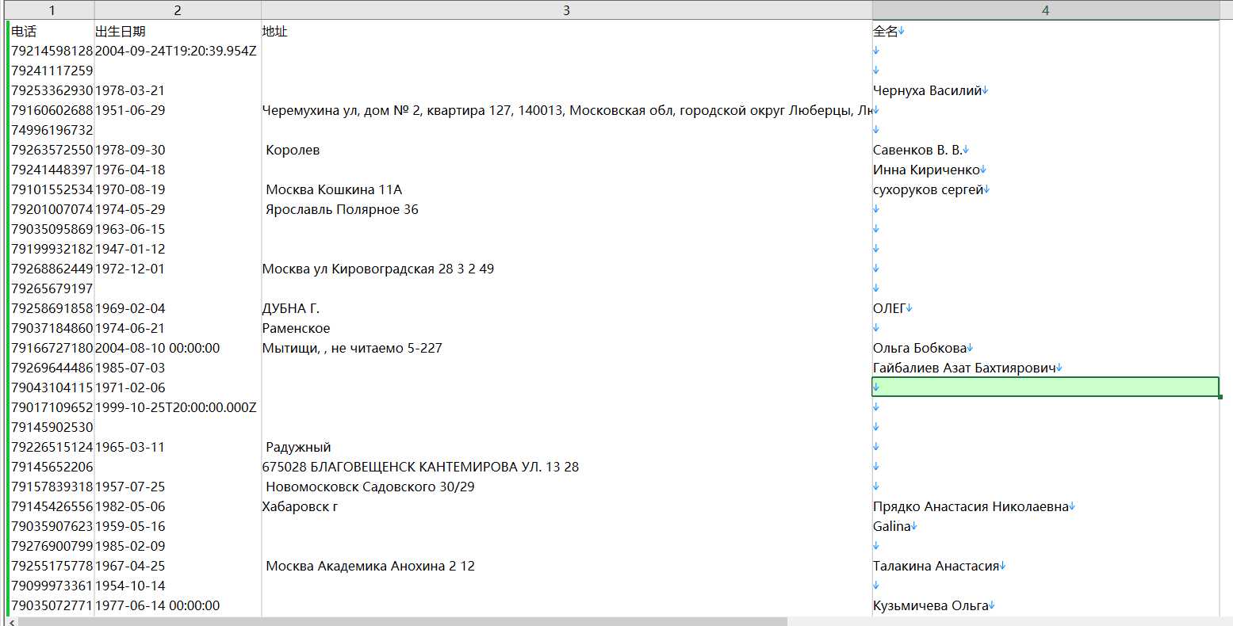Select name cell Инна Кириченко
This screenshot has height=626, width=1233.
coord(1045,170)
